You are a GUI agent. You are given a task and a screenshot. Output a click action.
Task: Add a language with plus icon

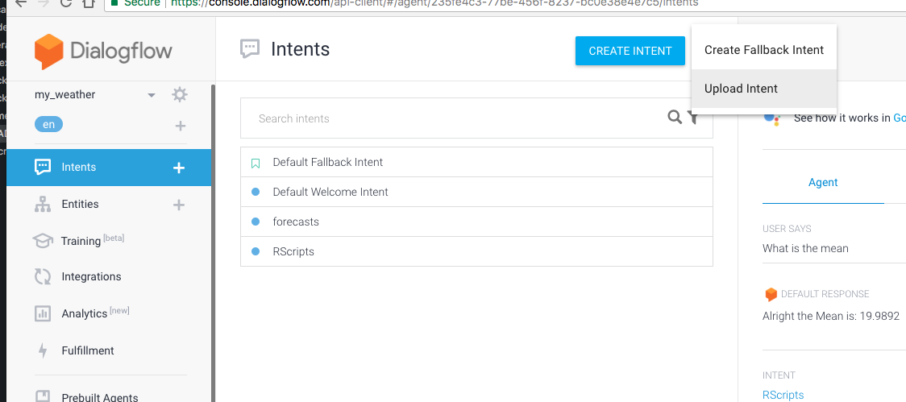tap(181, 126)
